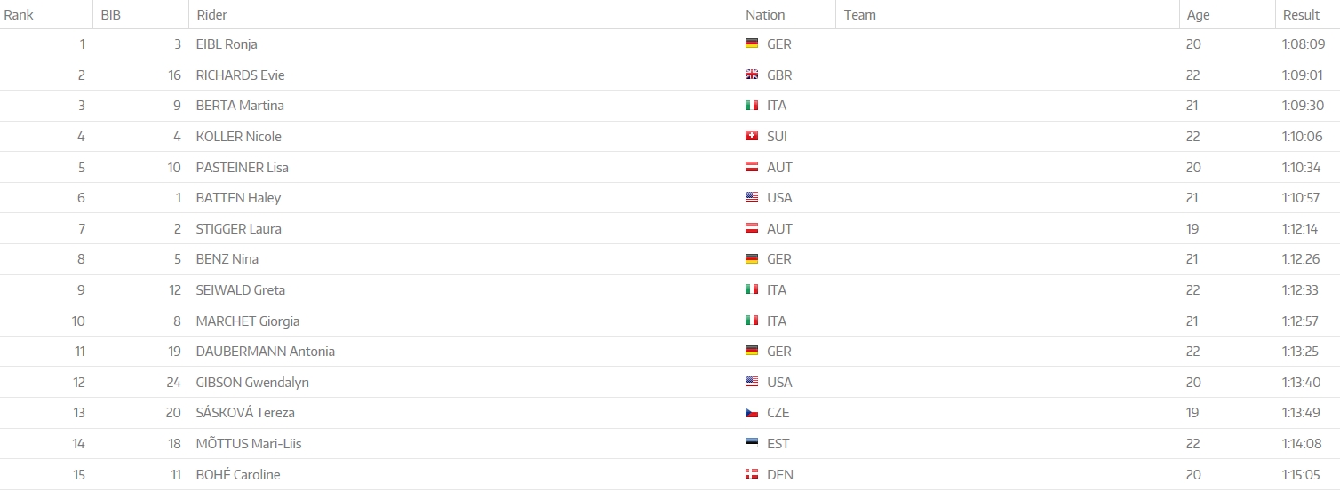Click the Age column header

1198,15
